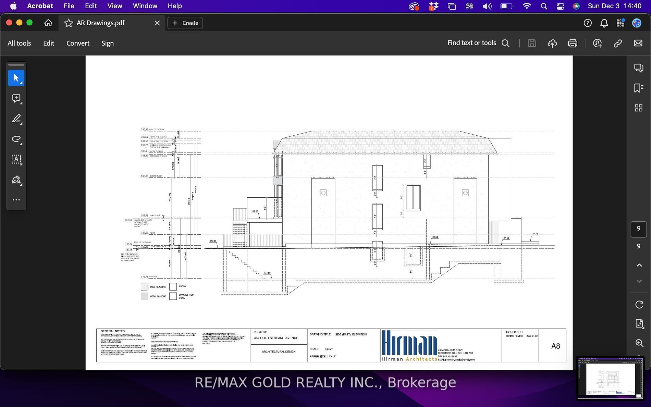651x407 pixels.
Task: Click the add comment tool
Action: point(16,99)
